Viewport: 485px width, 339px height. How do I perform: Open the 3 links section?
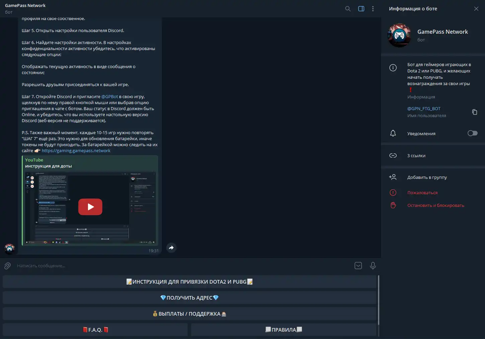433,155
